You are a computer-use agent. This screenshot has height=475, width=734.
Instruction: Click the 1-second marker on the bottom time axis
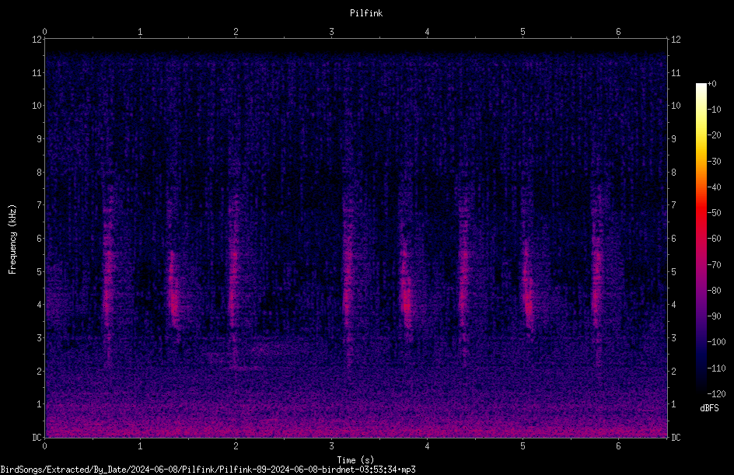[x=140, y=446]
